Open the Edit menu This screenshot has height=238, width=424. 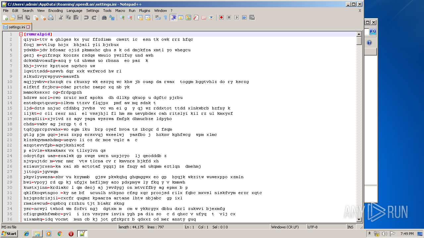[15, 11]
